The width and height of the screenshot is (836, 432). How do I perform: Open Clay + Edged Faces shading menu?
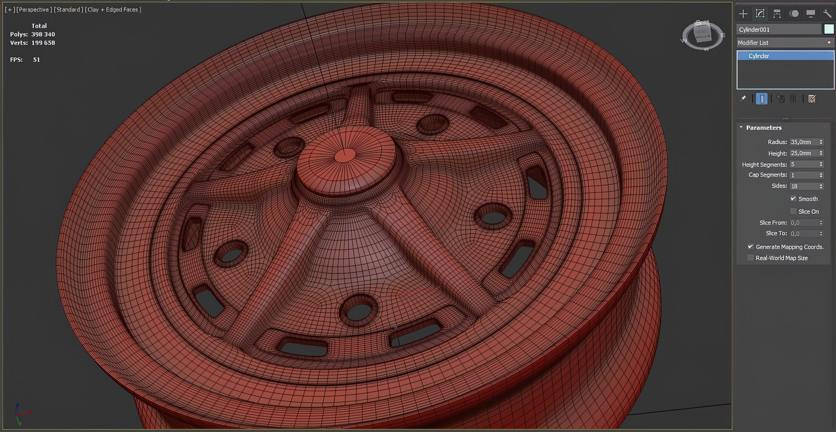click(113, 10)
